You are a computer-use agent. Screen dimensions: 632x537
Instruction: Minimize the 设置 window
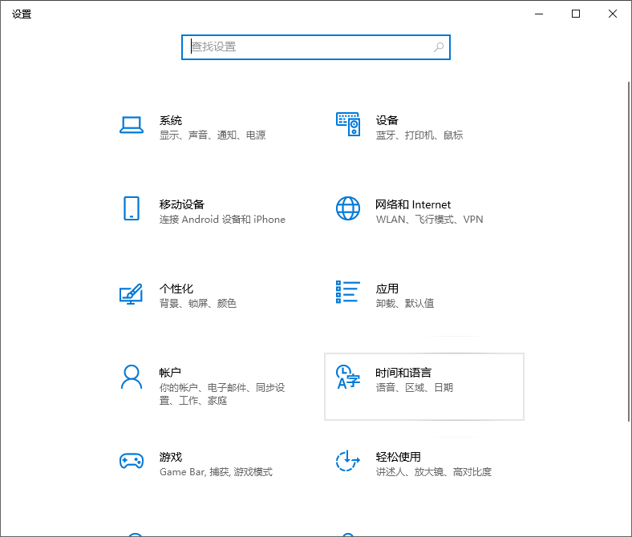point(539,14)
